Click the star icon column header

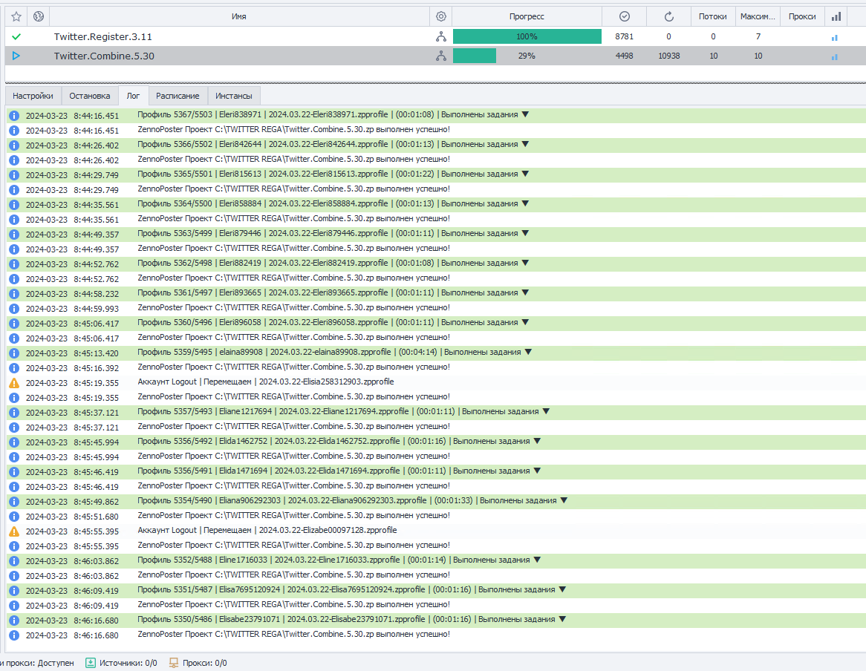pyautogui.click(x=16, y=16)
